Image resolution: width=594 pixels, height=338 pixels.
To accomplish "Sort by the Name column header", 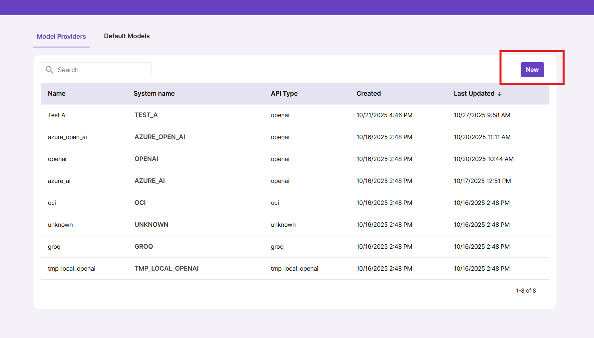I will [57, 93].
